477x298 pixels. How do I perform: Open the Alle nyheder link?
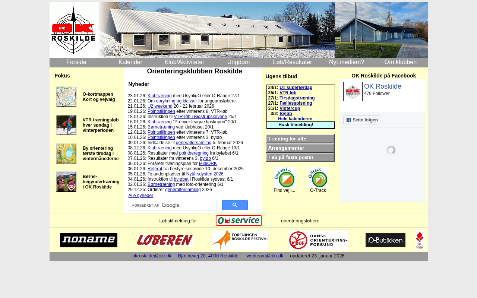141,196
